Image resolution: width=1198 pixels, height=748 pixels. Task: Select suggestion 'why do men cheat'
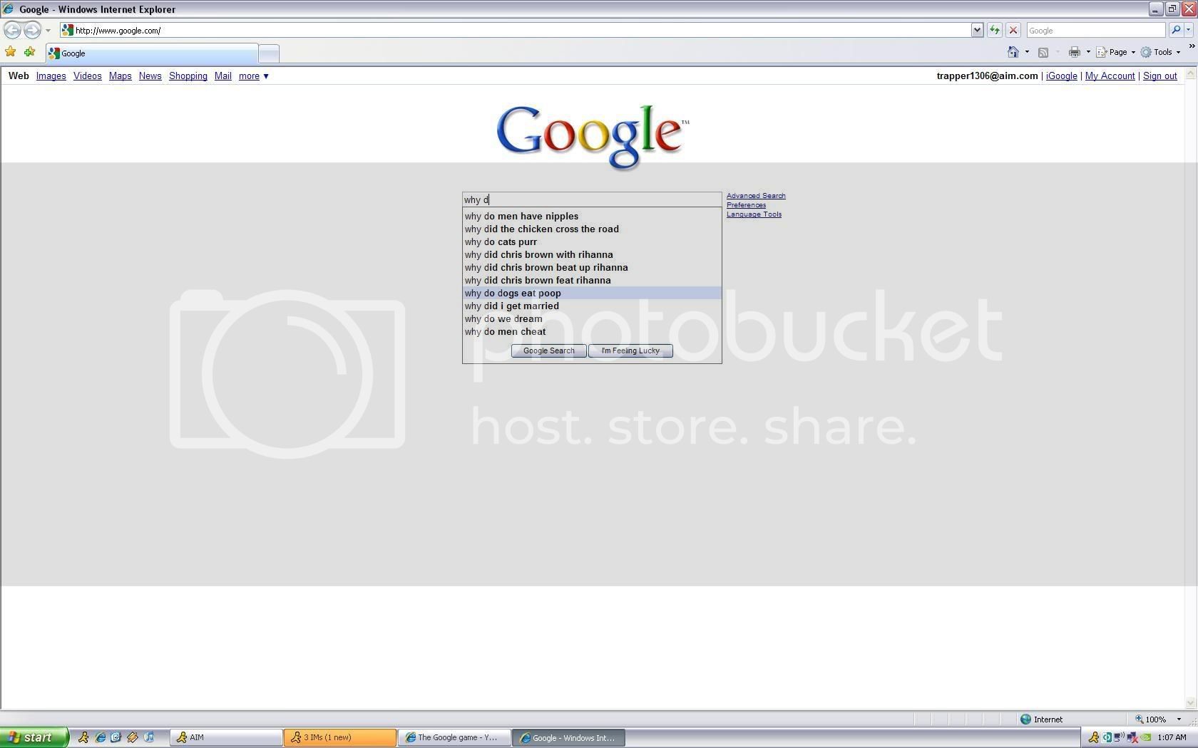[592, 332]
